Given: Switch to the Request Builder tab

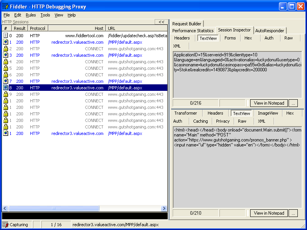Looking at the screenshot, I should click(187, 24).
